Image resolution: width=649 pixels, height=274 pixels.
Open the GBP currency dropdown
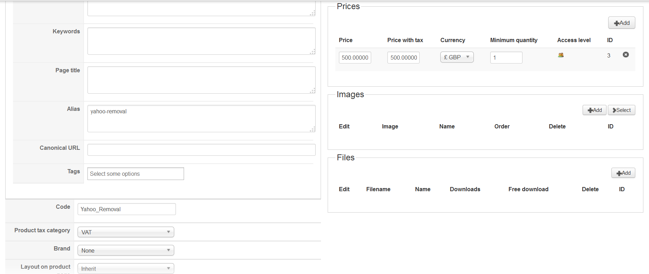[457, 57]
